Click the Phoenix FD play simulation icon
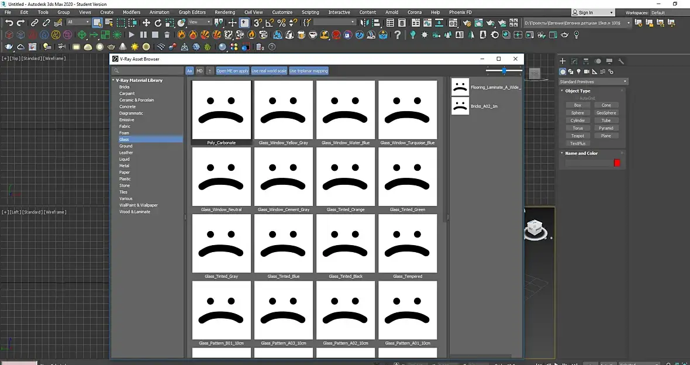 132,35
